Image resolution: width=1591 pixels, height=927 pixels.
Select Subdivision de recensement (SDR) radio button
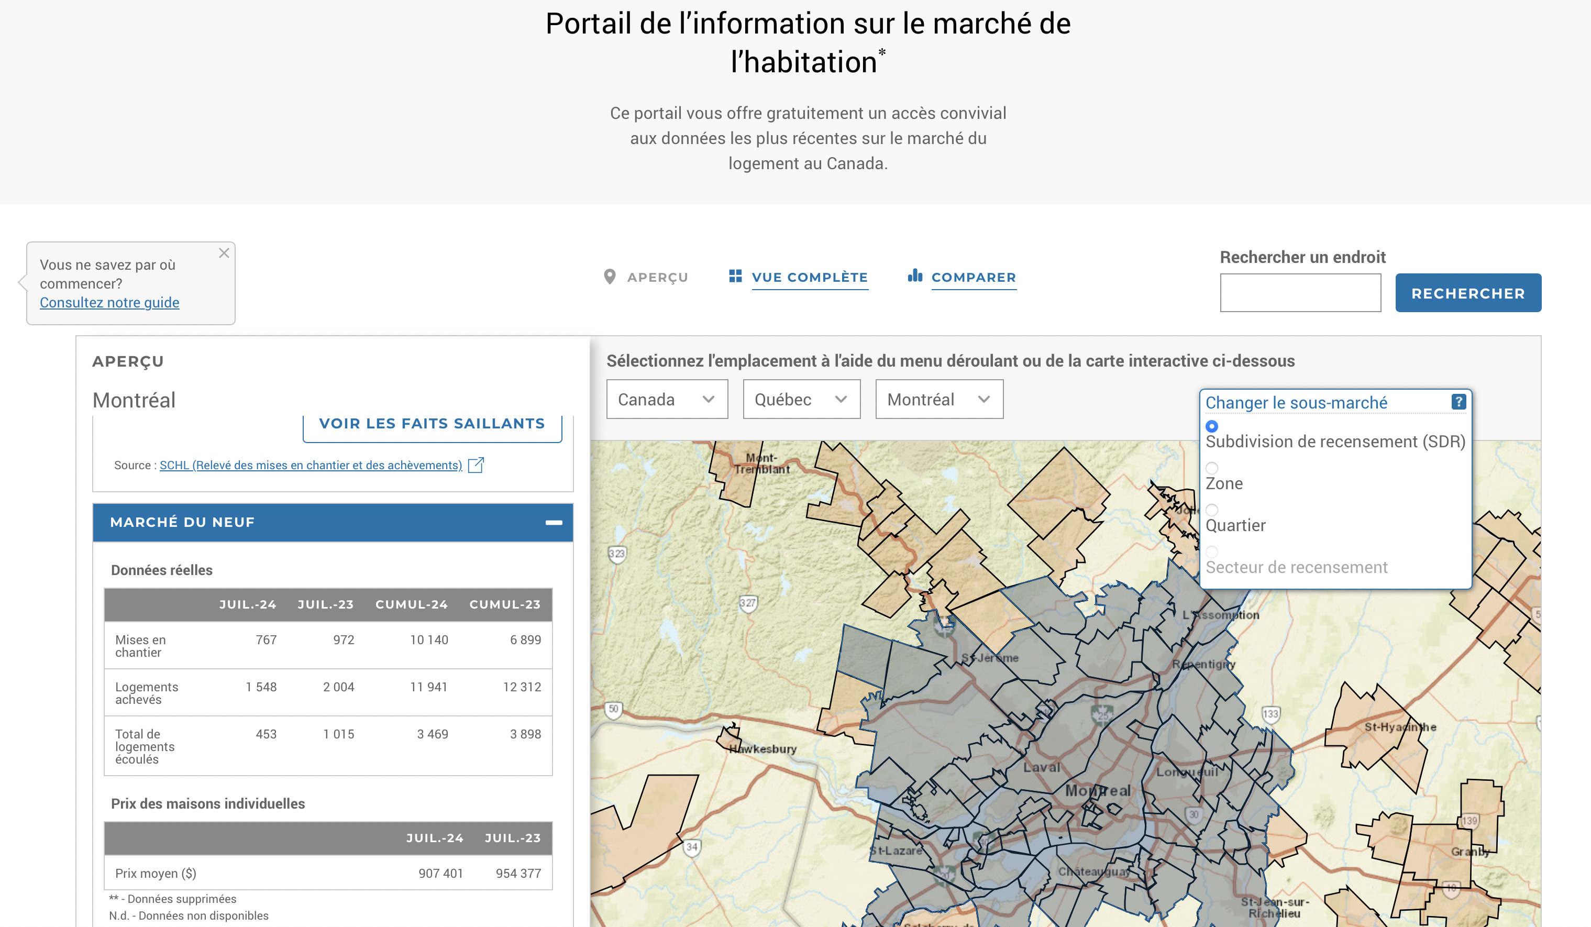pos(1211,426)
